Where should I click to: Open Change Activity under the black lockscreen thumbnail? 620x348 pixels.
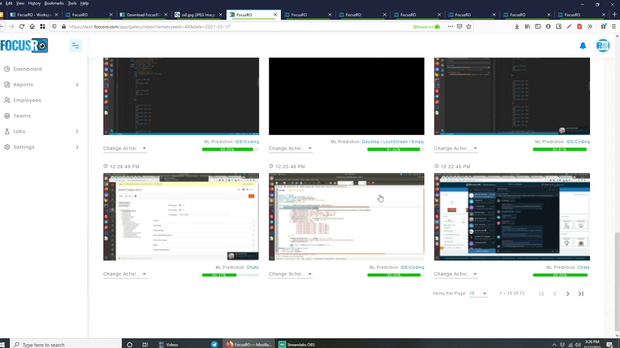(x=290, y=148)
